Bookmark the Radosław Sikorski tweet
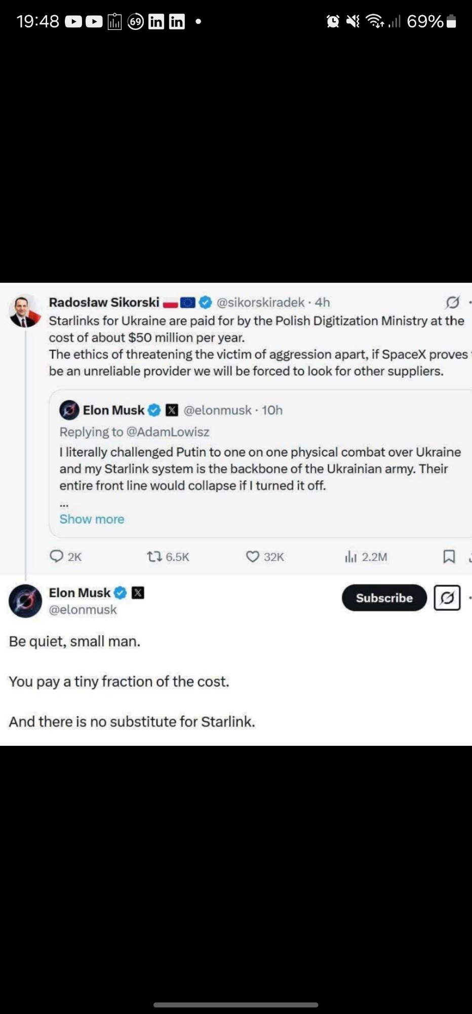This screenshot has width=472, height=1014. (449, 557)
